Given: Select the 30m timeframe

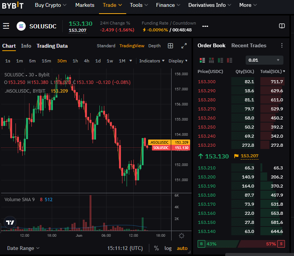Looking at the screenshot, I should tap(62, 61).
